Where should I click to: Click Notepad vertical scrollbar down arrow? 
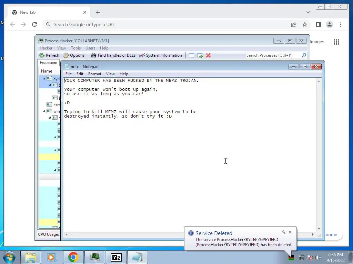(x=319, y=229)
